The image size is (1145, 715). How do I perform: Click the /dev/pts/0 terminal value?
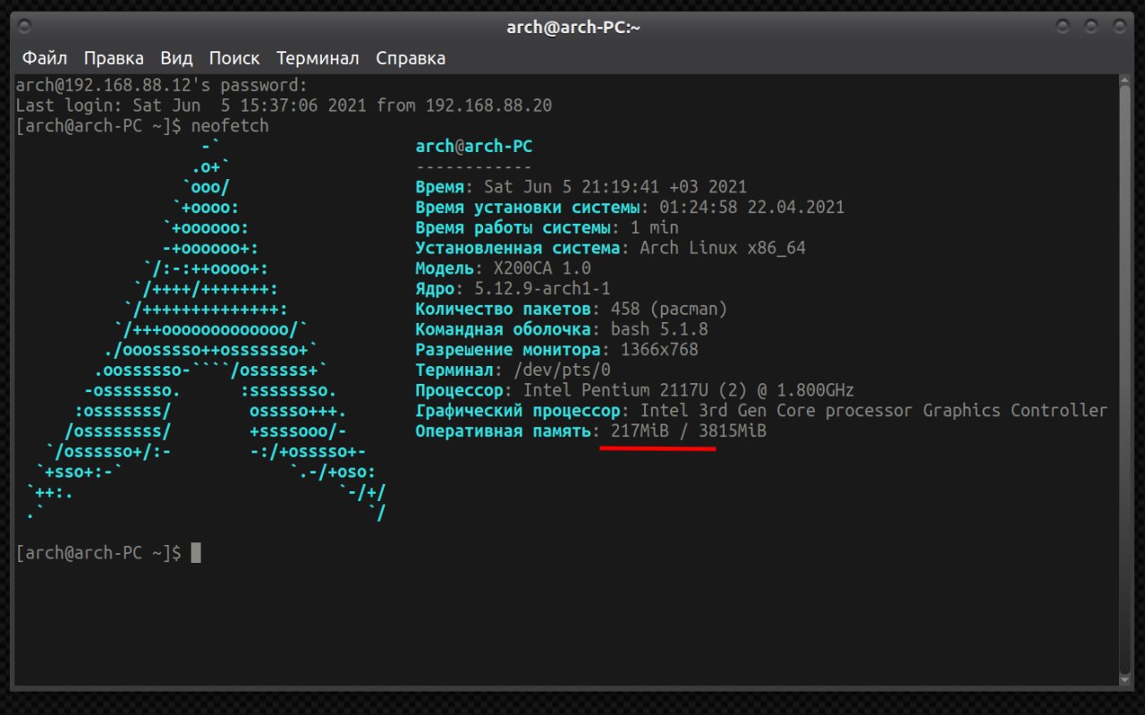(563, 370)
